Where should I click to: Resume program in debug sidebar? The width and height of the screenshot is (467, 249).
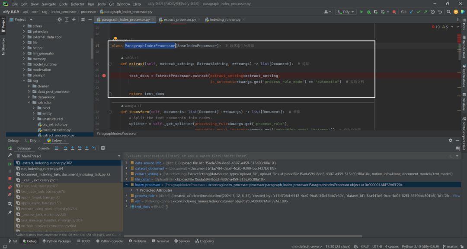tap(10, 164)
